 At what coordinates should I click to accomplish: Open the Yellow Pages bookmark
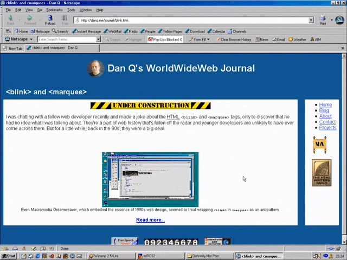(170, 31)
